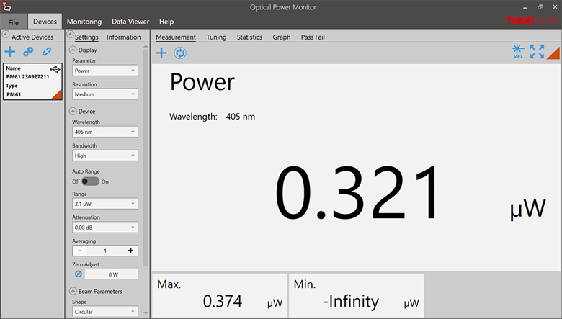Select the Measurement tab
The width and height of the screenshot is (562, 319).
(x=176, y=37)
